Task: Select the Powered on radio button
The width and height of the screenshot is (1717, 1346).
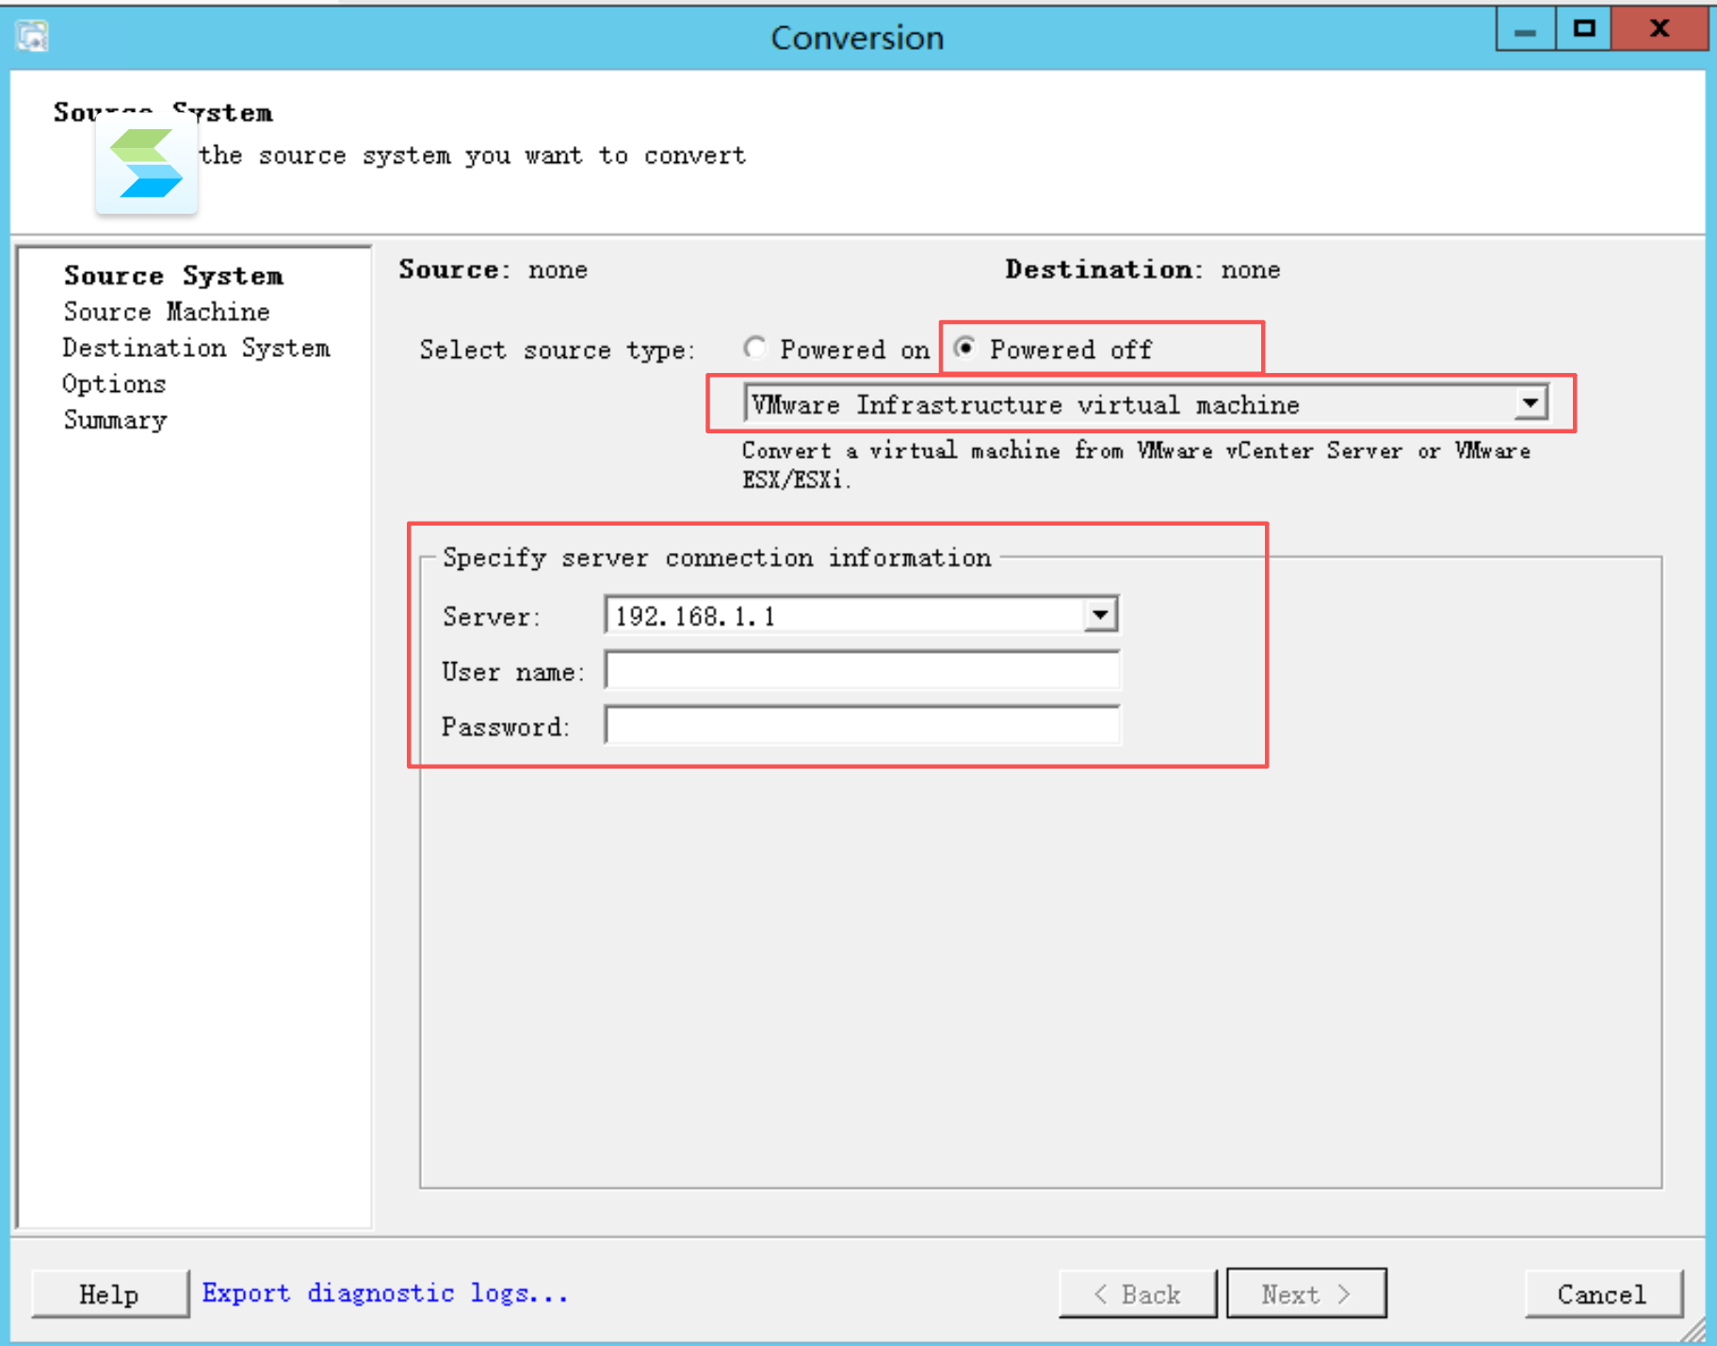Action: pos(753,348)
